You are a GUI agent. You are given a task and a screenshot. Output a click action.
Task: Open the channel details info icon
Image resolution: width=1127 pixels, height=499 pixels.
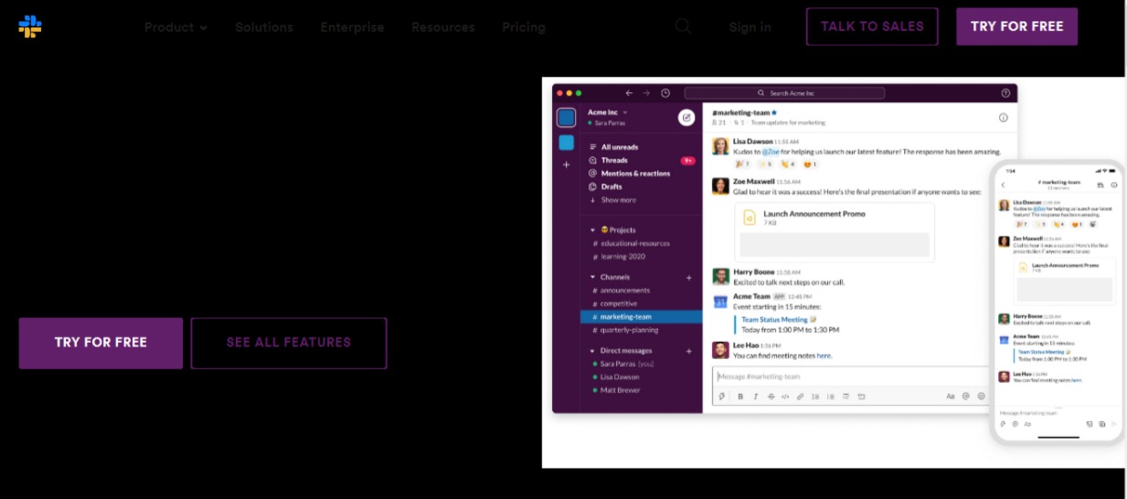(x=1003, y=117)
